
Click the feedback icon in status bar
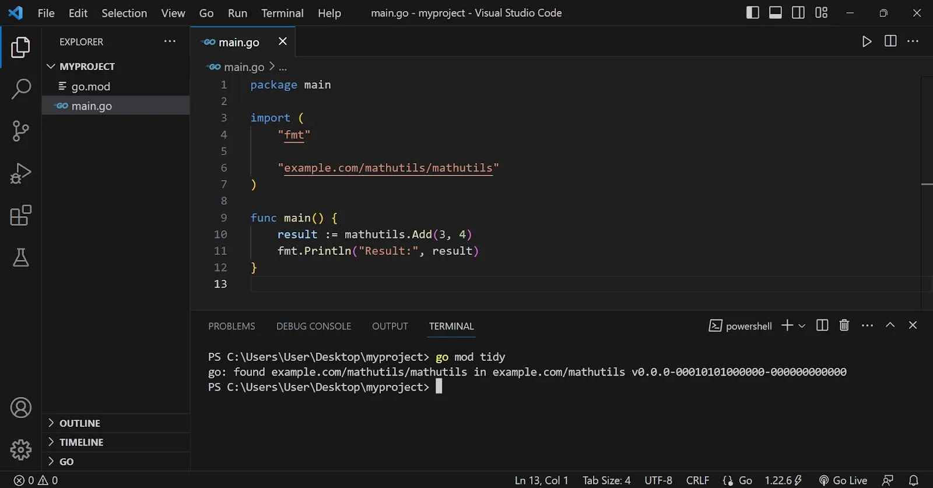[888, 480]
